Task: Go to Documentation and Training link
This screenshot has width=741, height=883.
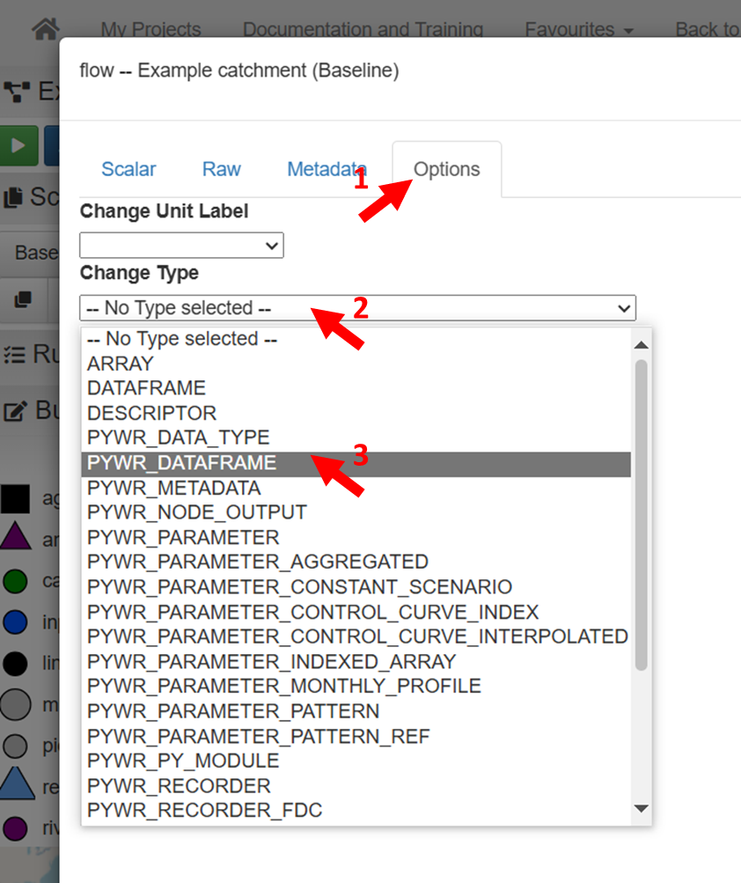Action: point(363,29)
